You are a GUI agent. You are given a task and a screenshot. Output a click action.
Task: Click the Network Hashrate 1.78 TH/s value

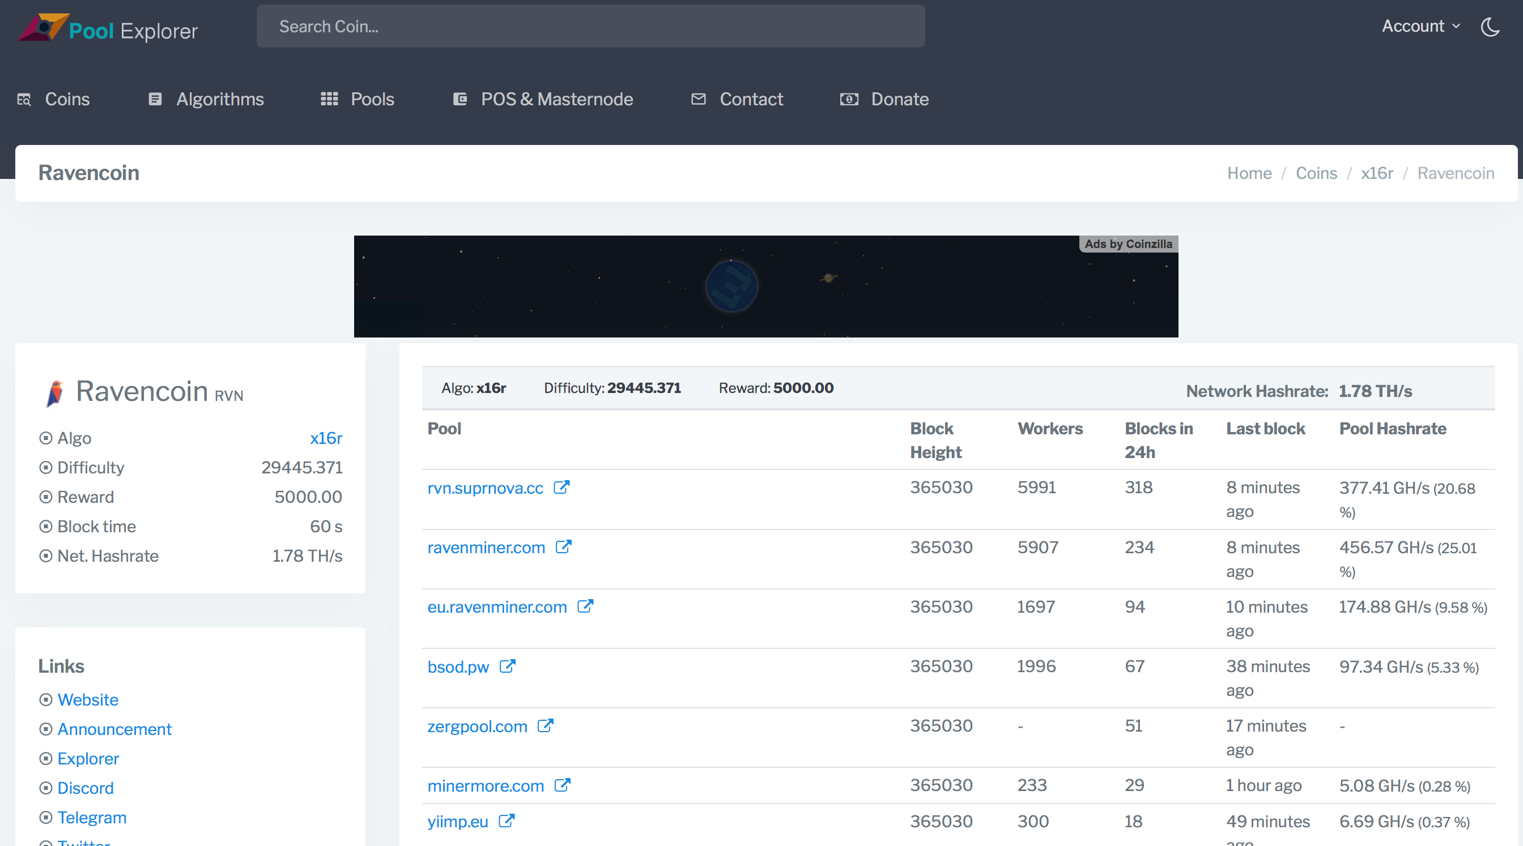(x=1375, y=391)
